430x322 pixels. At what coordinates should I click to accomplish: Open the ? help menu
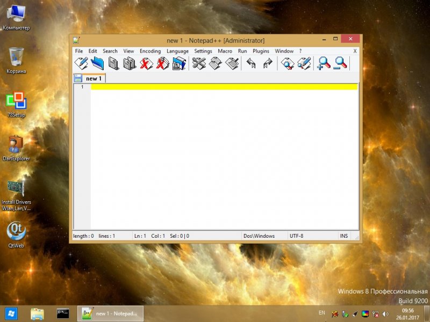[300, 51]
